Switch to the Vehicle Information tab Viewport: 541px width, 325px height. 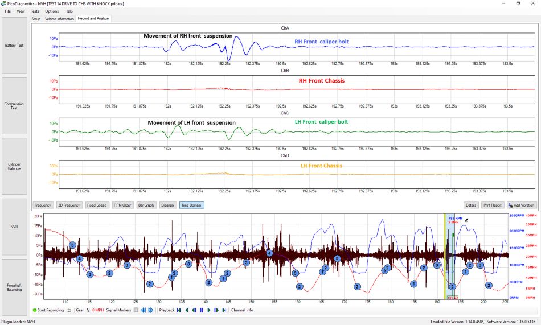pos(59,19)
